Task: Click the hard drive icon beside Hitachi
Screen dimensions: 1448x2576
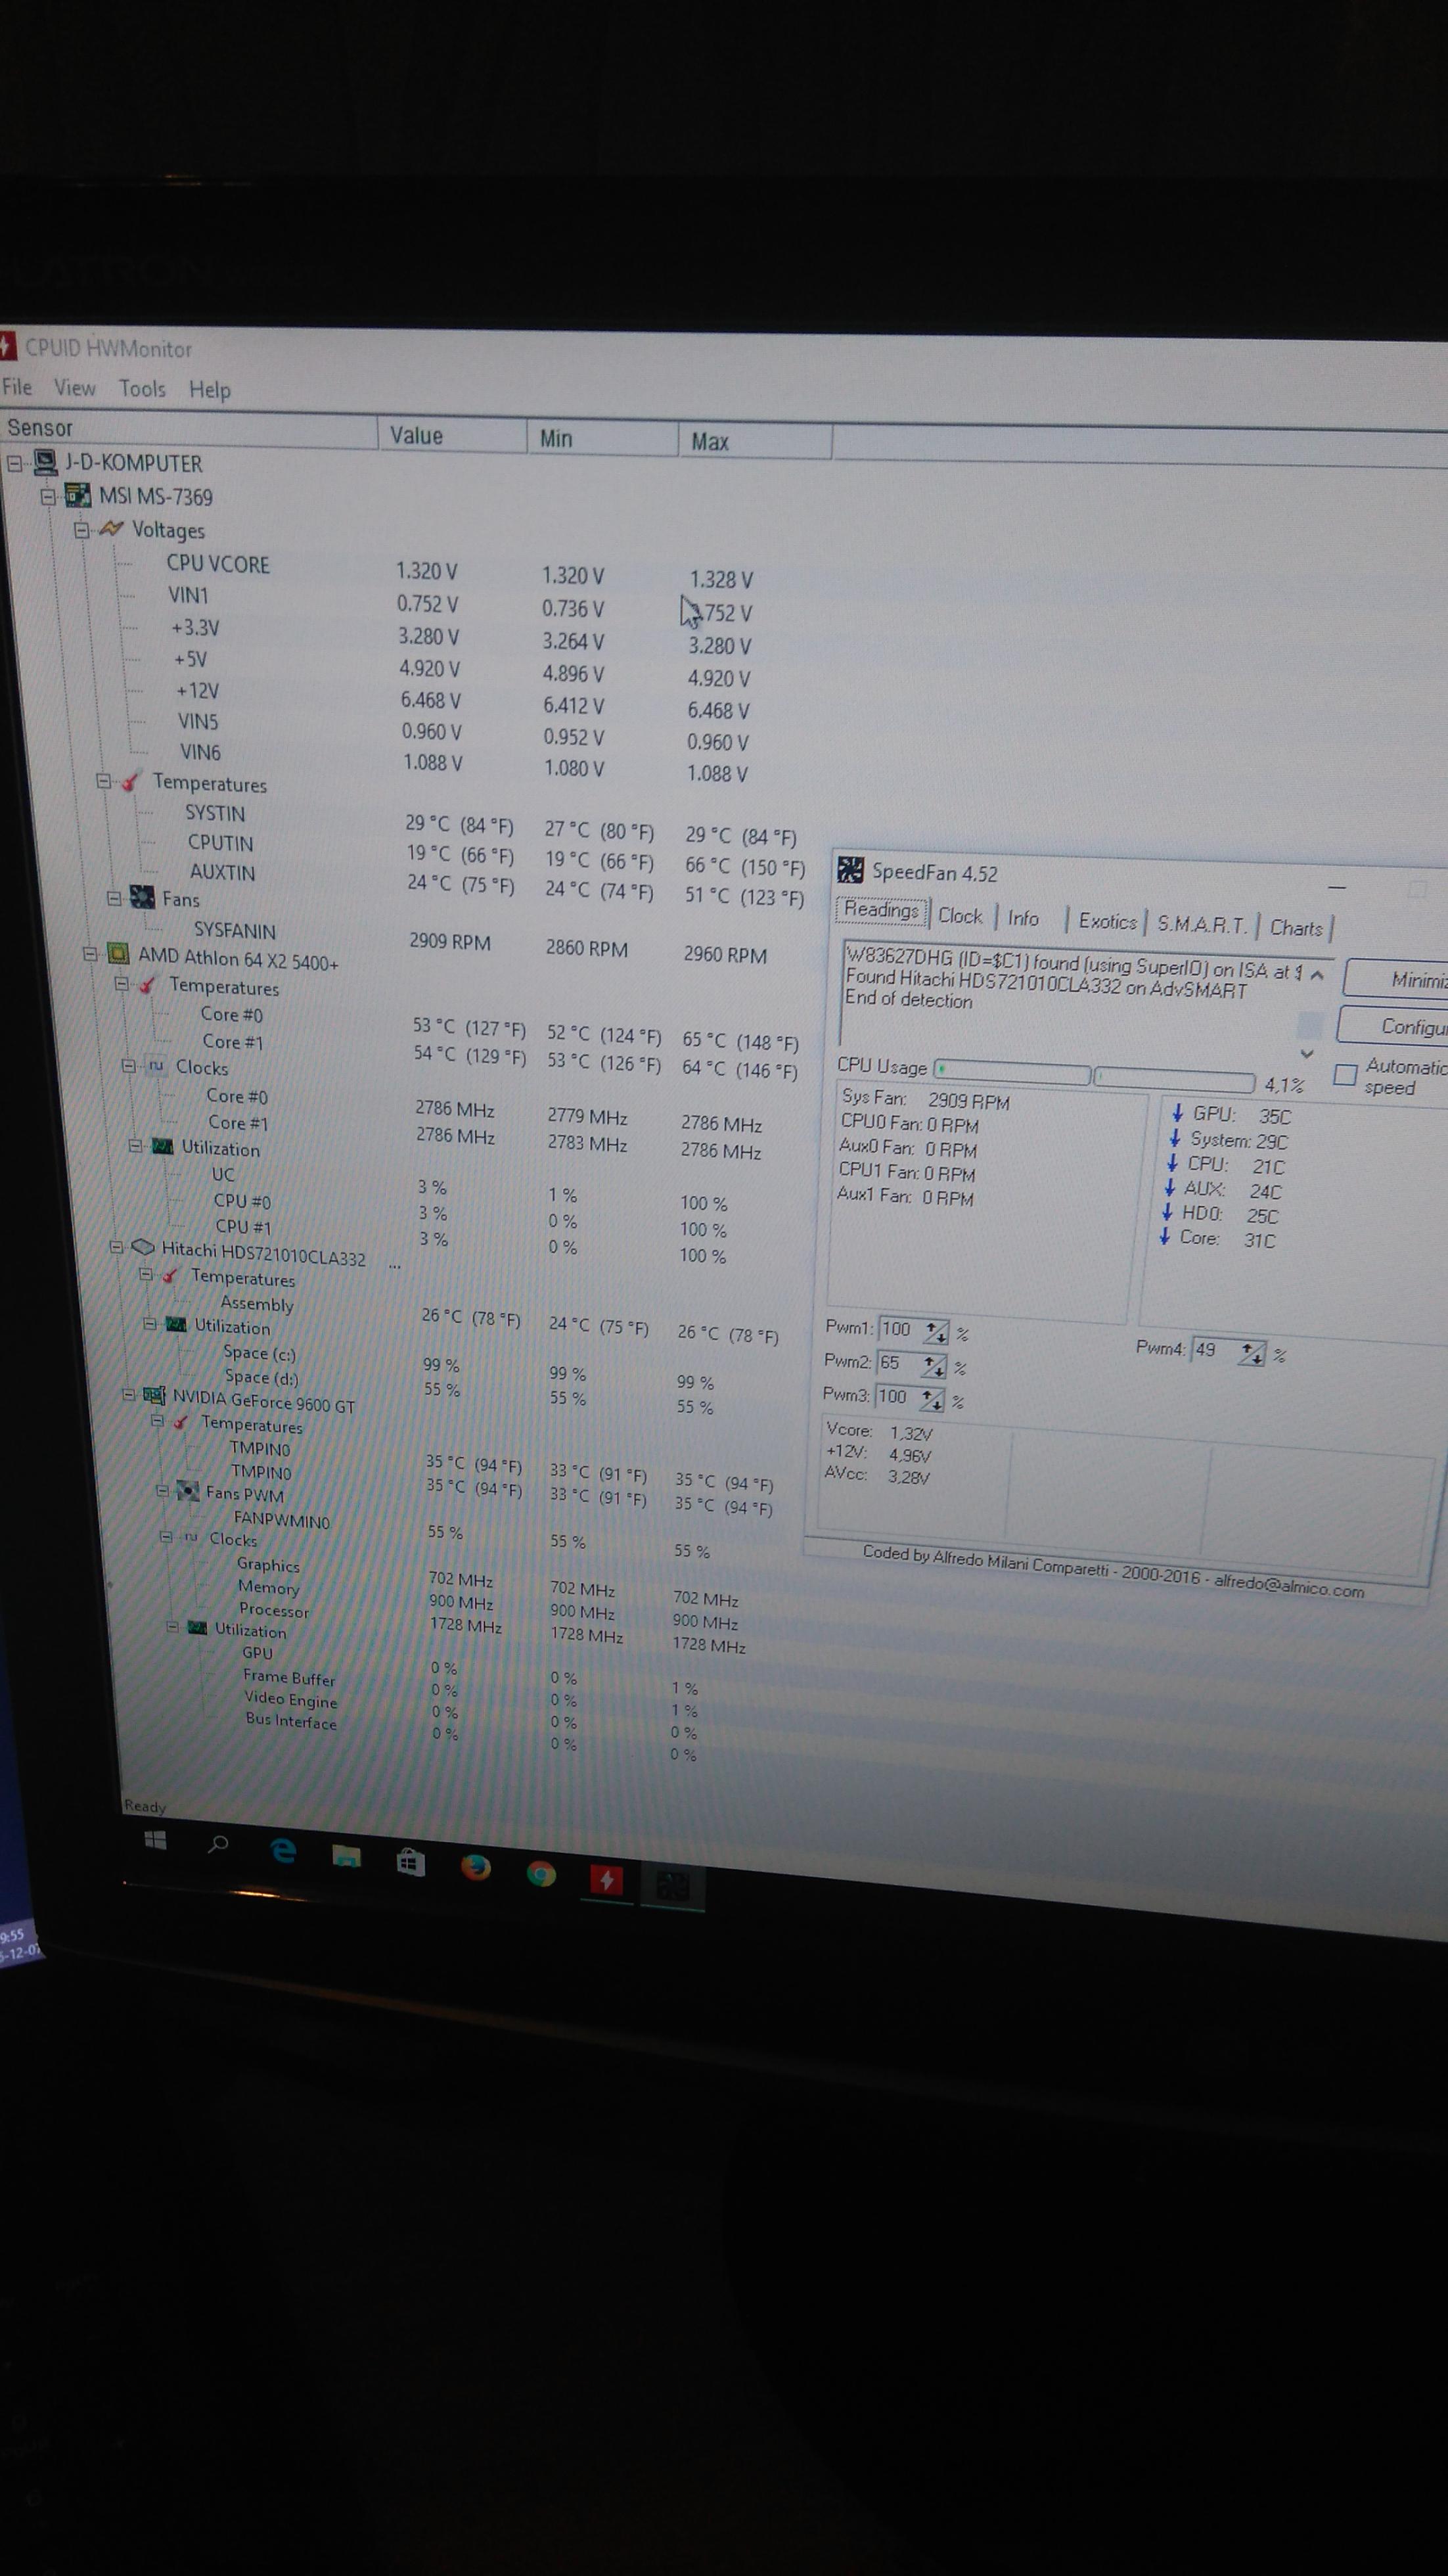Action: click(x=143, y=1247)
